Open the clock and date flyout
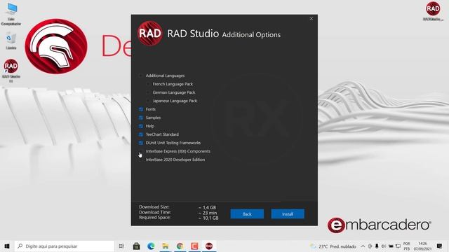This screenshot has height=252, width=449. pyautogui.click(x=422, y=246)
